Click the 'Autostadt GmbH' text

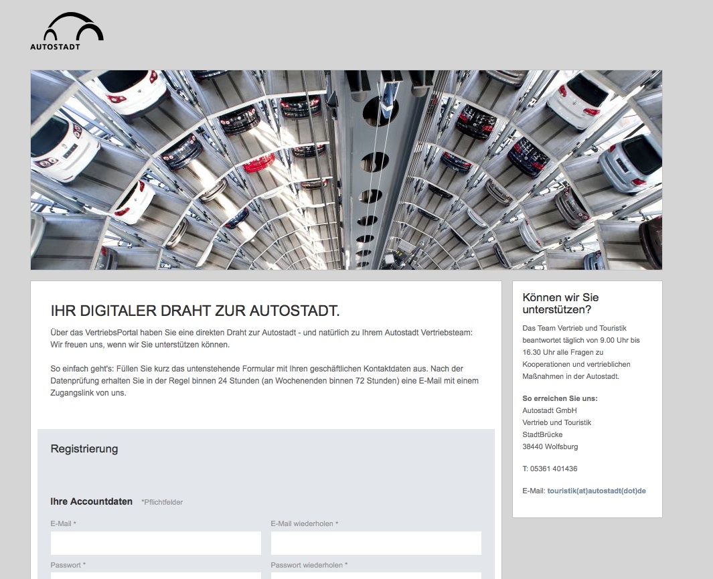(x=549, y=410)
